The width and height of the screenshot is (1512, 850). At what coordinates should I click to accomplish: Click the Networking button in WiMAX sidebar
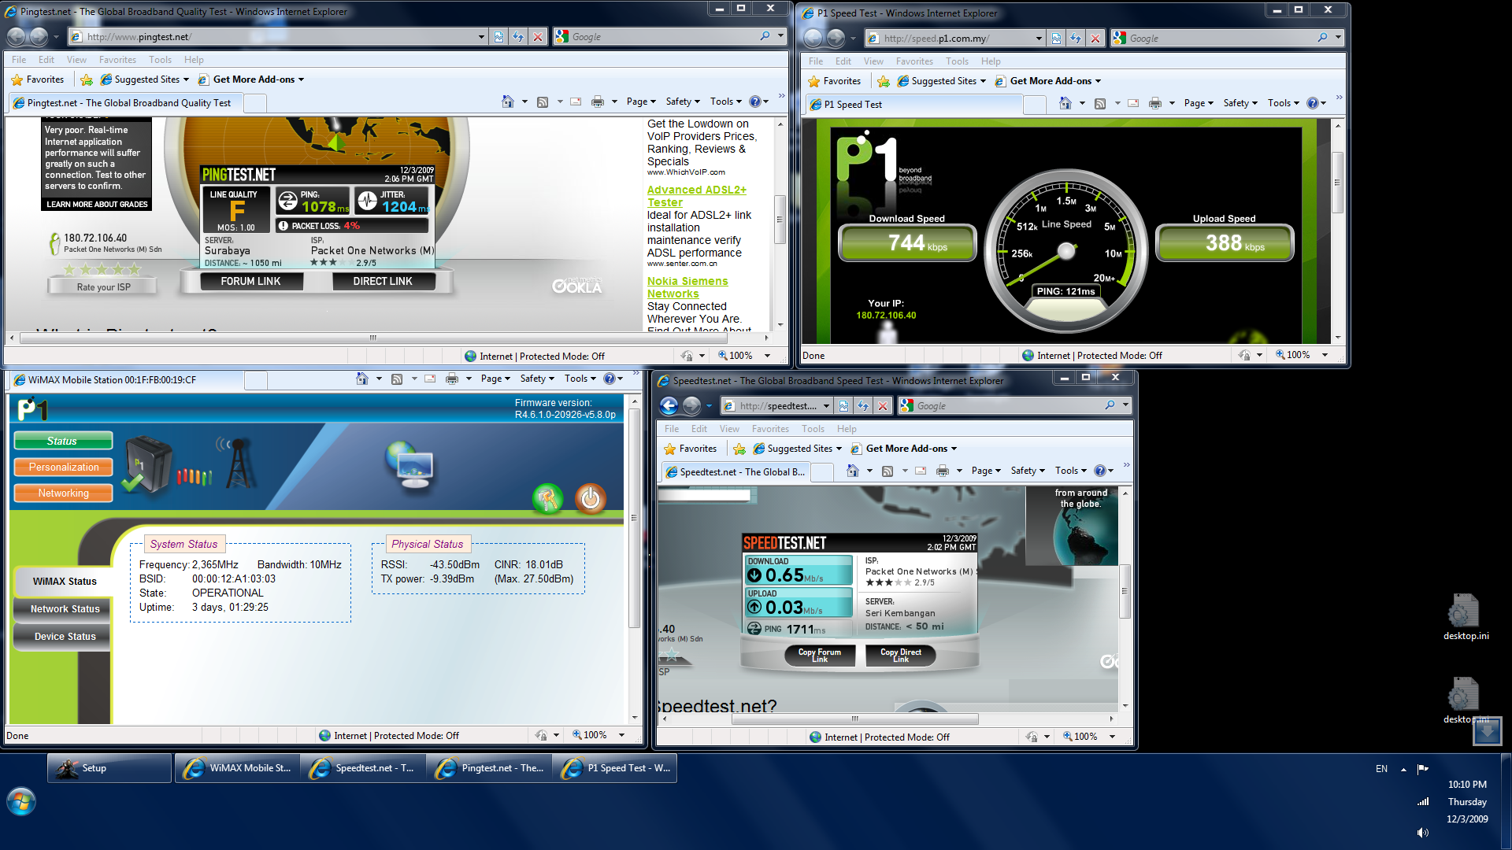[x=64, y=493]
